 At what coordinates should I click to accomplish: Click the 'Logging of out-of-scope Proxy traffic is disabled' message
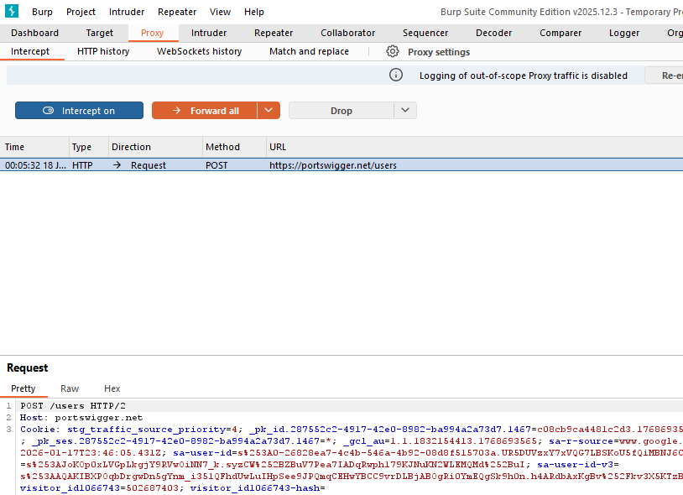(523, 76)
